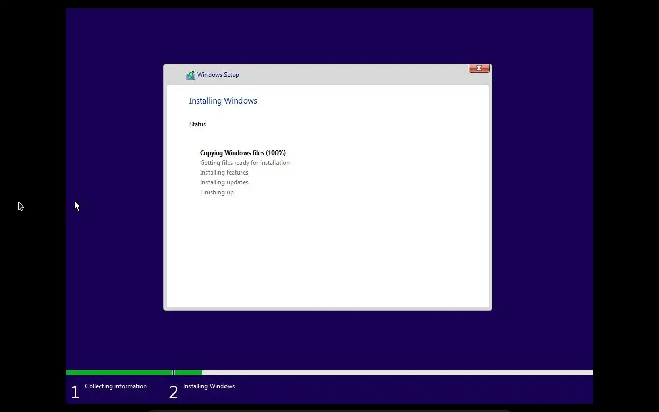This screenshot has width=659, height=412.
Task: Select 'Getting files ready for installation' line
Action: click(245, 163)
